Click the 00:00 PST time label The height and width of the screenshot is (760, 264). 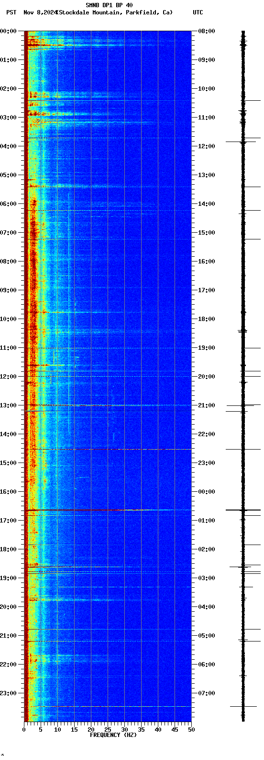click(8, 31)
